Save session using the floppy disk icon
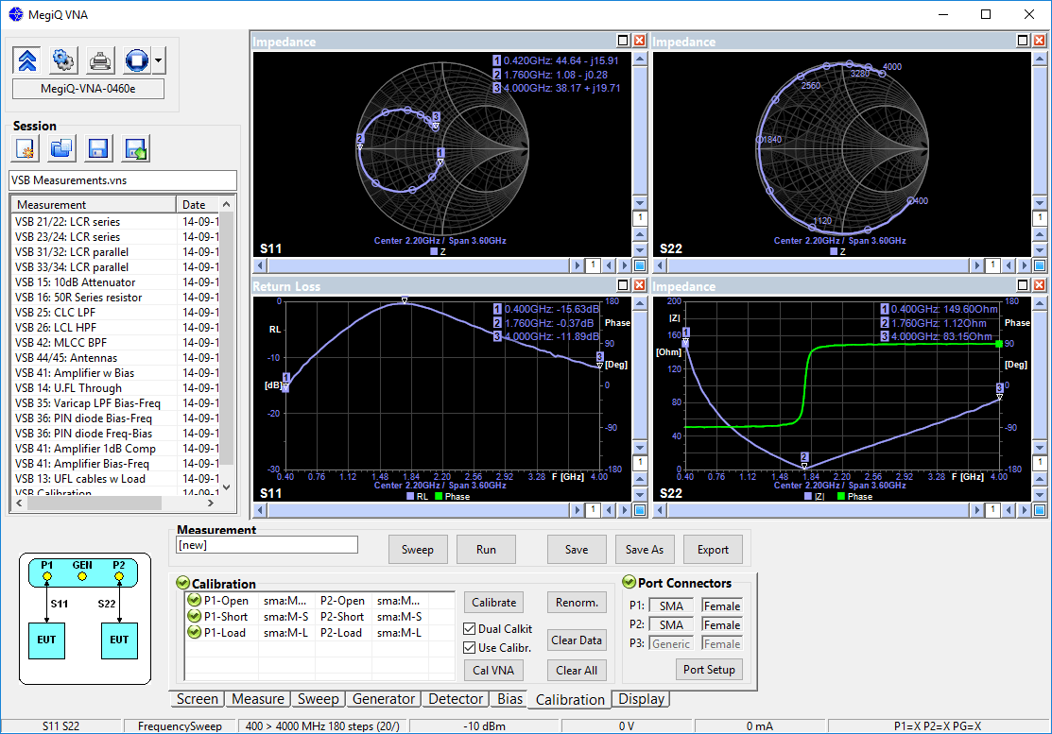The image size is (1052, 734). (x=98, y=148)
